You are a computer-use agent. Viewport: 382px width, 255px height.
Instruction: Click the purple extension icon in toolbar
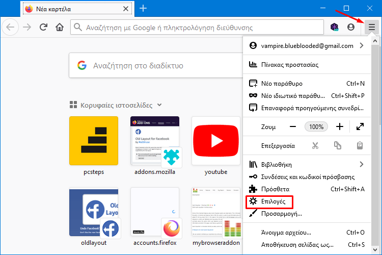click(335, 27)
